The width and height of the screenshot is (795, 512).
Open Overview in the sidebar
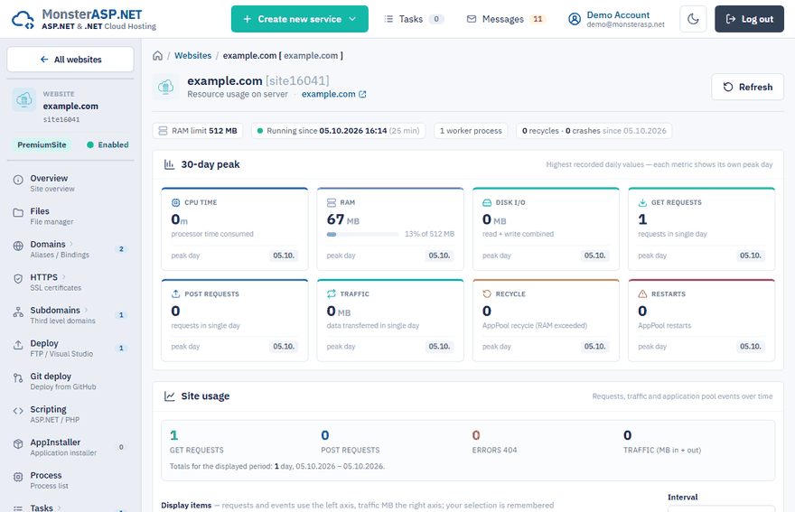(70, 183)
